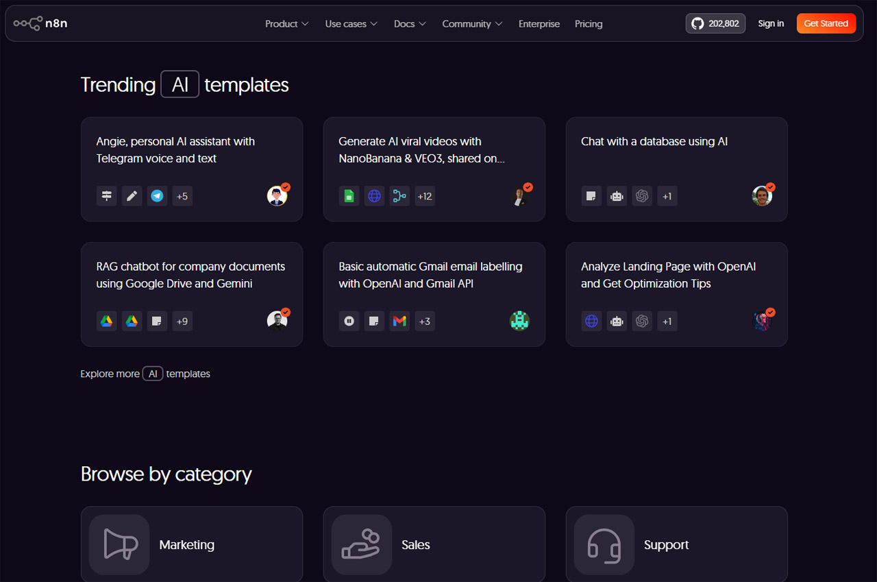Click the Sign in link
Viewport: 877px width, 582px height.
pos(771,23)
